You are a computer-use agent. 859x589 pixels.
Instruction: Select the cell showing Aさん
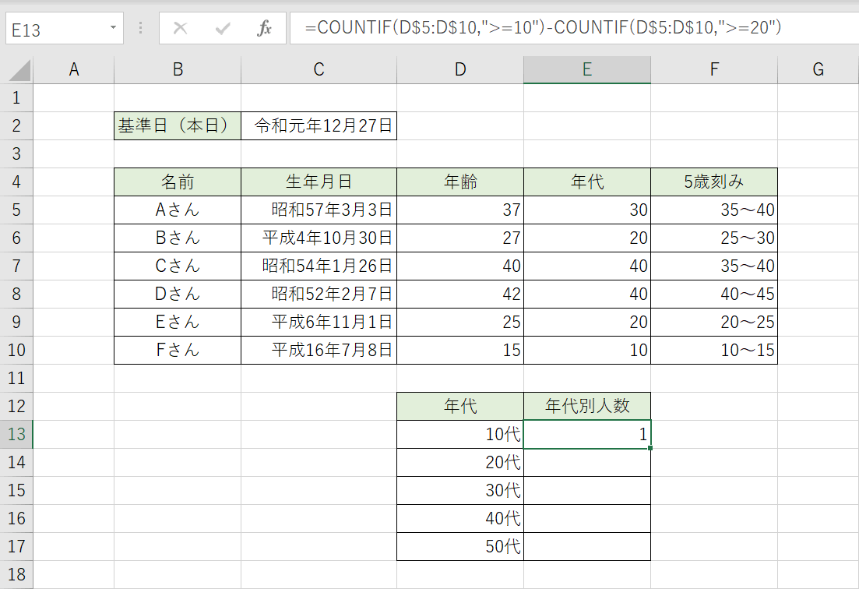[x=177, y=210]
